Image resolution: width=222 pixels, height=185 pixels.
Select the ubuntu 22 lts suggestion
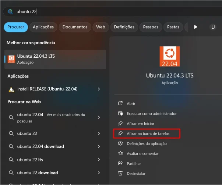(x=55, y=160)
